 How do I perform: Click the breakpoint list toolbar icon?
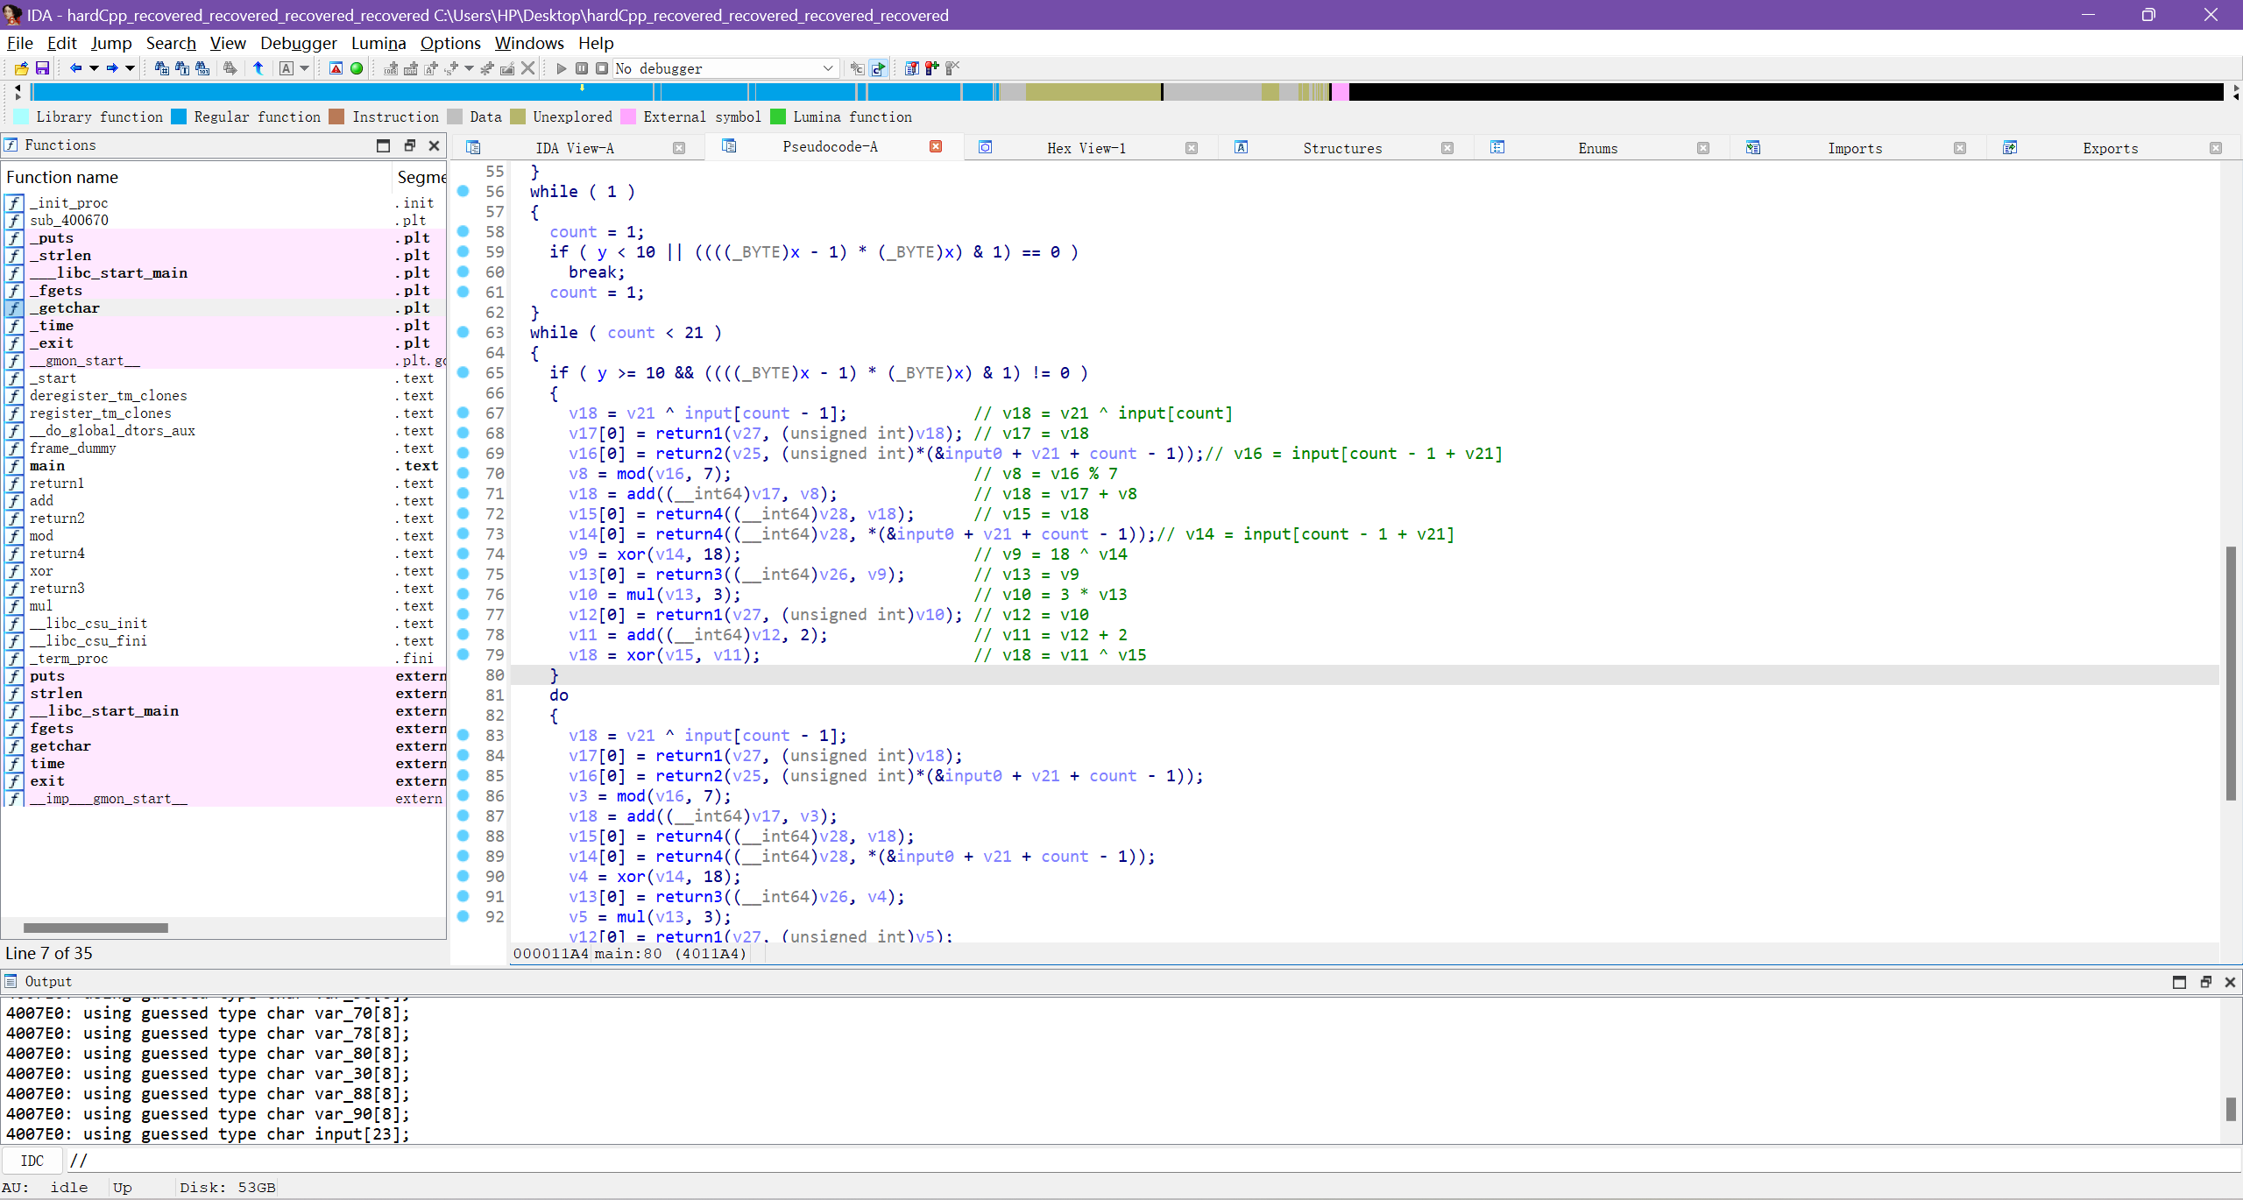click(912, 68)
